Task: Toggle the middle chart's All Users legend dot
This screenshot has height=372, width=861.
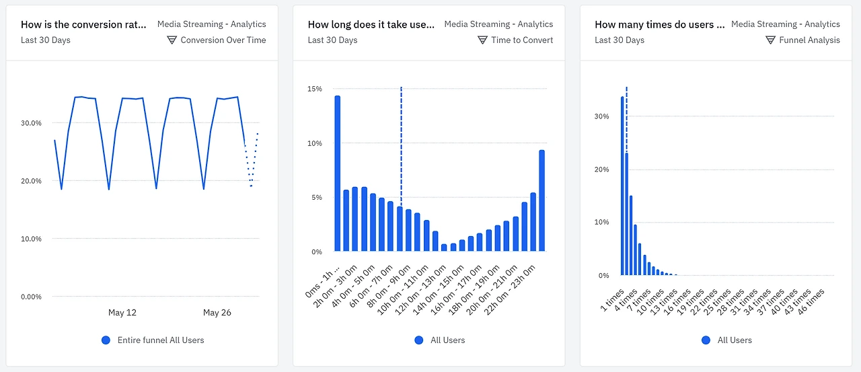Action: pyautogui.click(x=420, y=340)
